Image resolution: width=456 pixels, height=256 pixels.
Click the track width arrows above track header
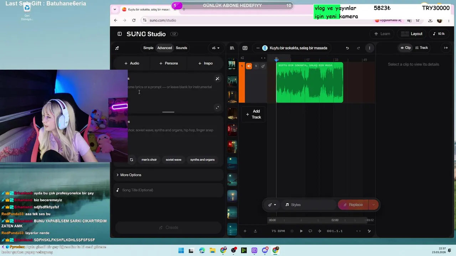click(263, 58)
